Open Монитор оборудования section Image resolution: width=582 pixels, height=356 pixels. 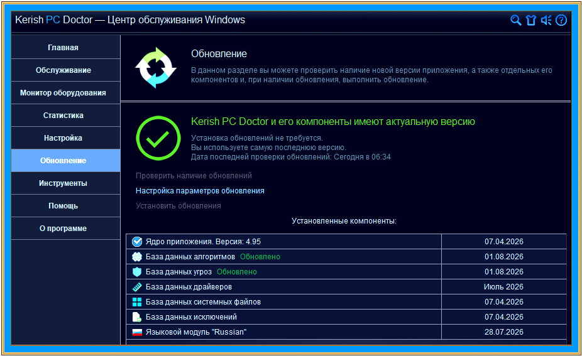pos(66,93)
